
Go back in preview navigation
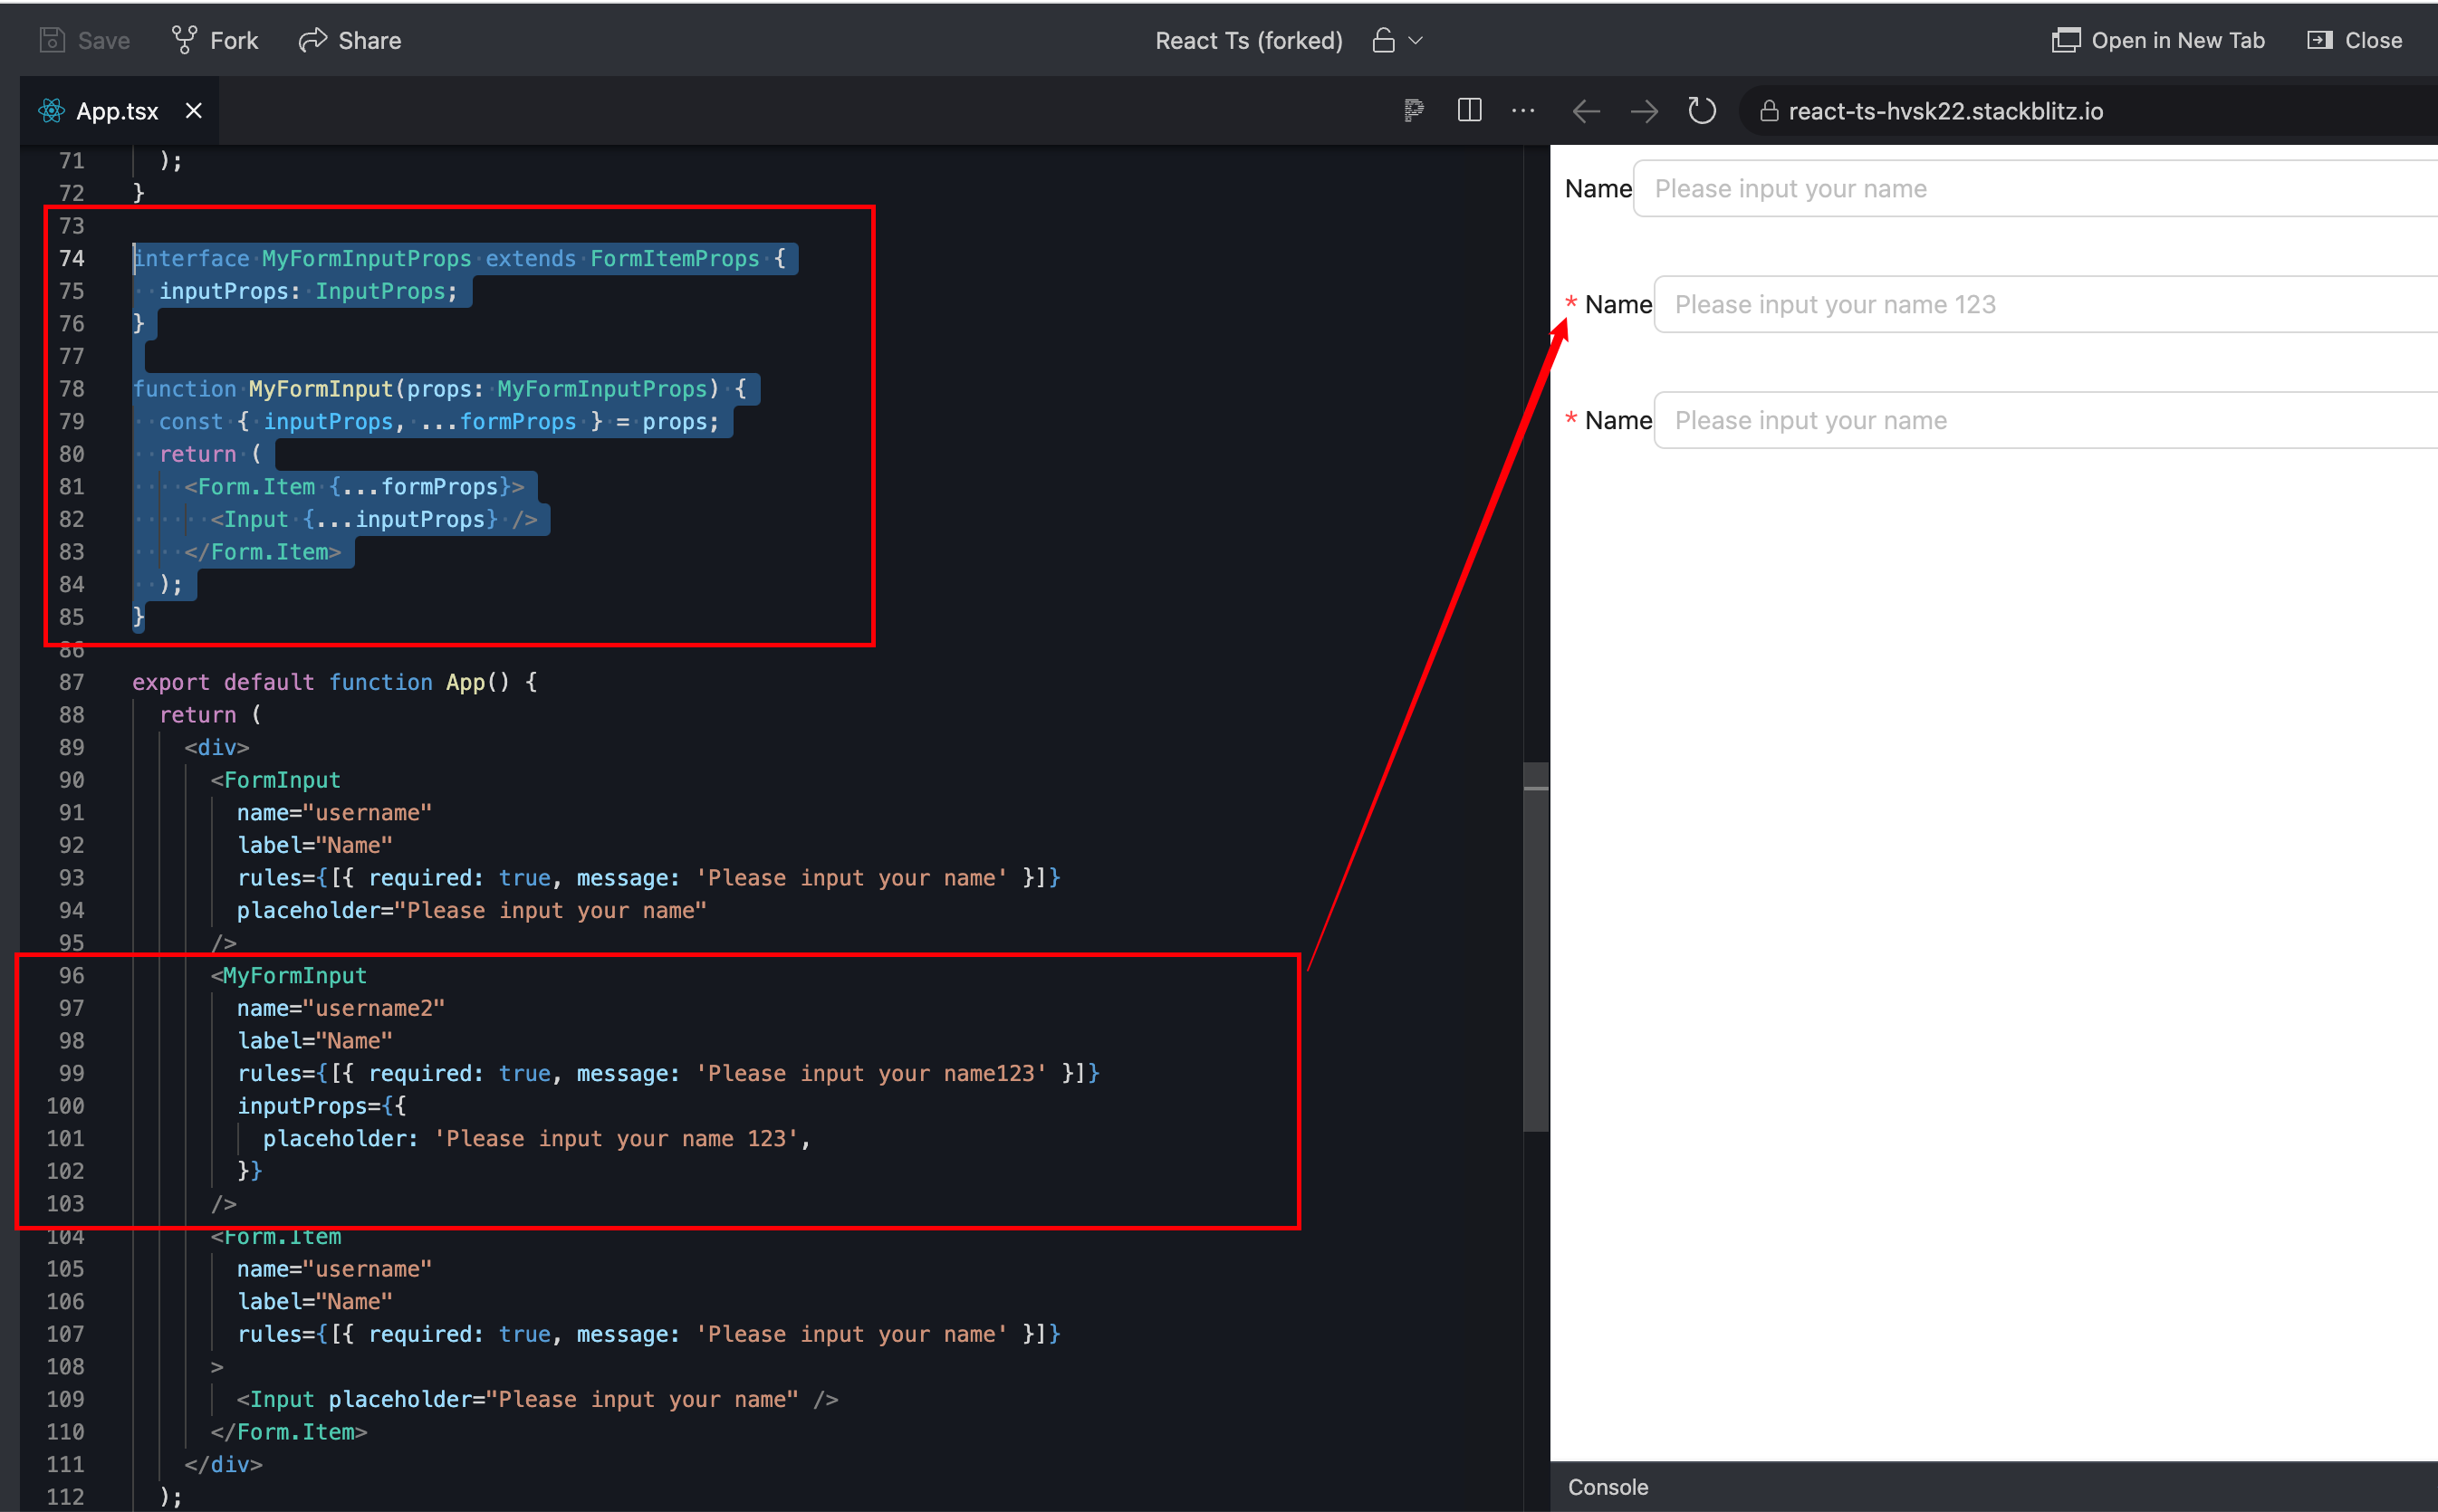pos(1585,110)
